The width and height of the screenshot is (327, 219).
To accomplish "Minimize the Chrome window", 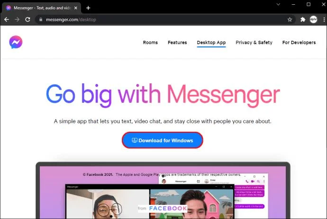I will pyautogui.click(x=293, y=4).
